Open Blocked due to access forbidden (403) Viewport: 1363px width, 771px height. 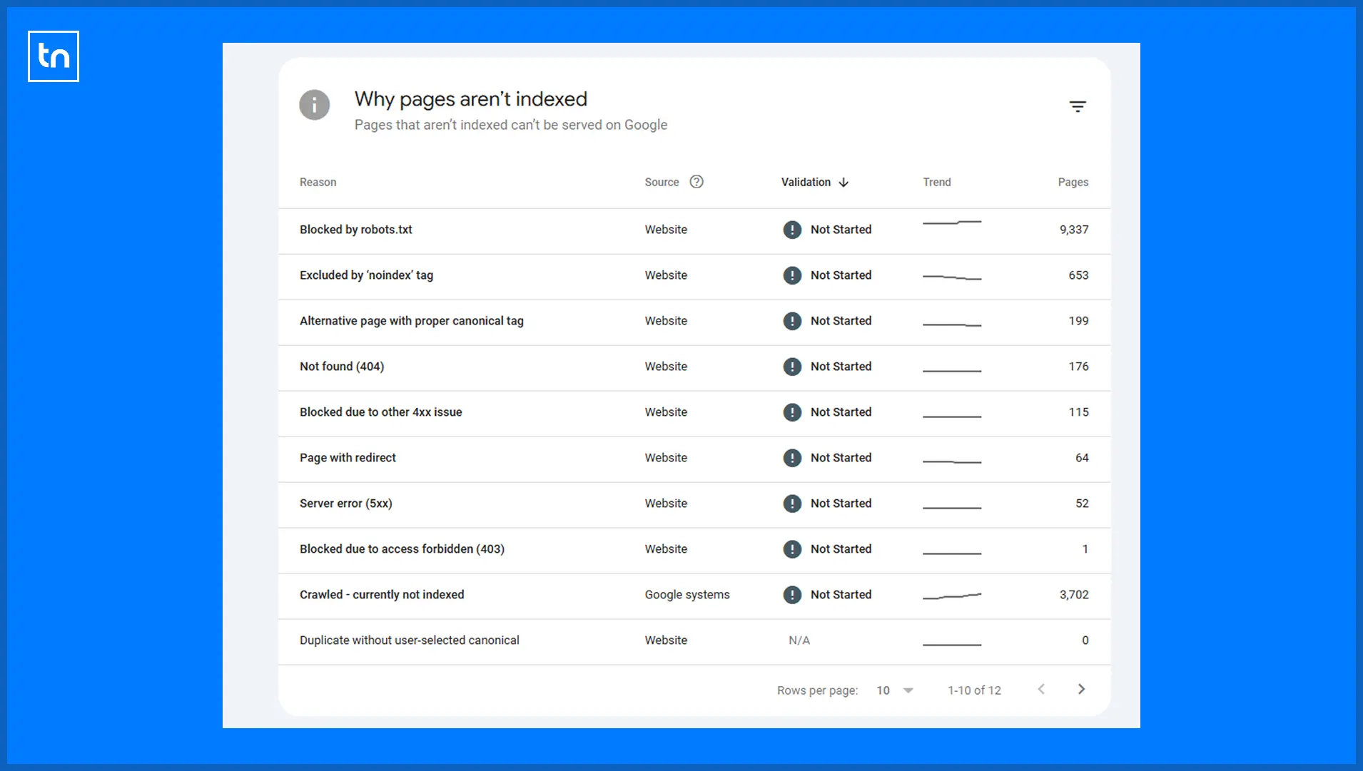pos(402,549)
